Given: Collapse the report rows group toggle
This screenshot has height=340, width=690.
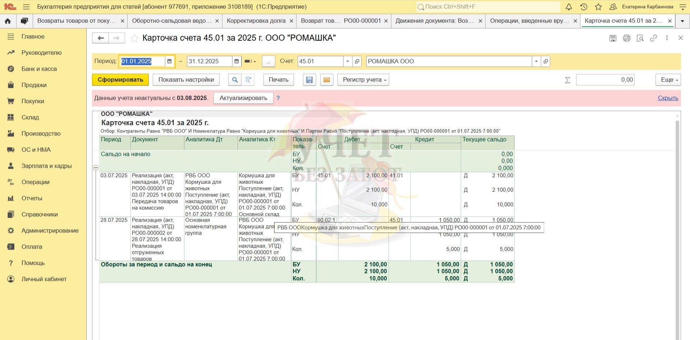Looking at the screenshot, I should click(96, 167).
